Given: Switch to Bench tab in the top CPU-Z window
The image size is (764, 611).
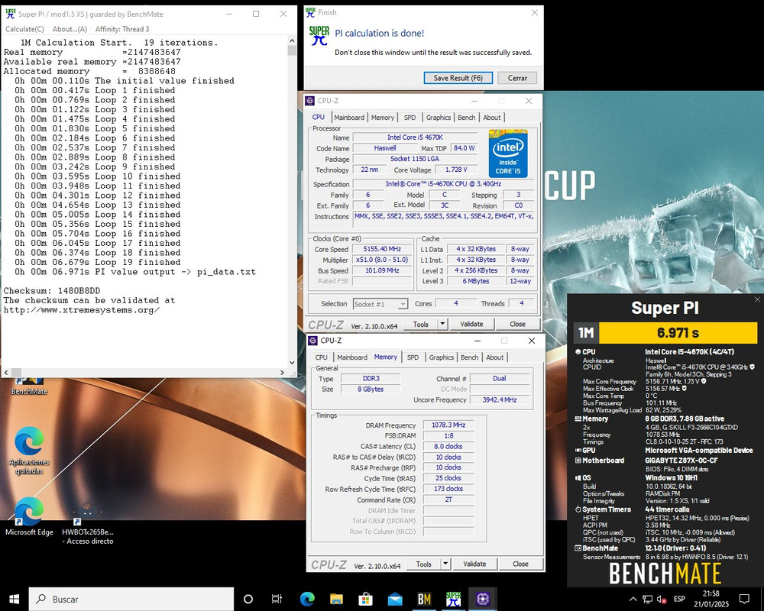Looking at the screenshot, I should (466, 118).
